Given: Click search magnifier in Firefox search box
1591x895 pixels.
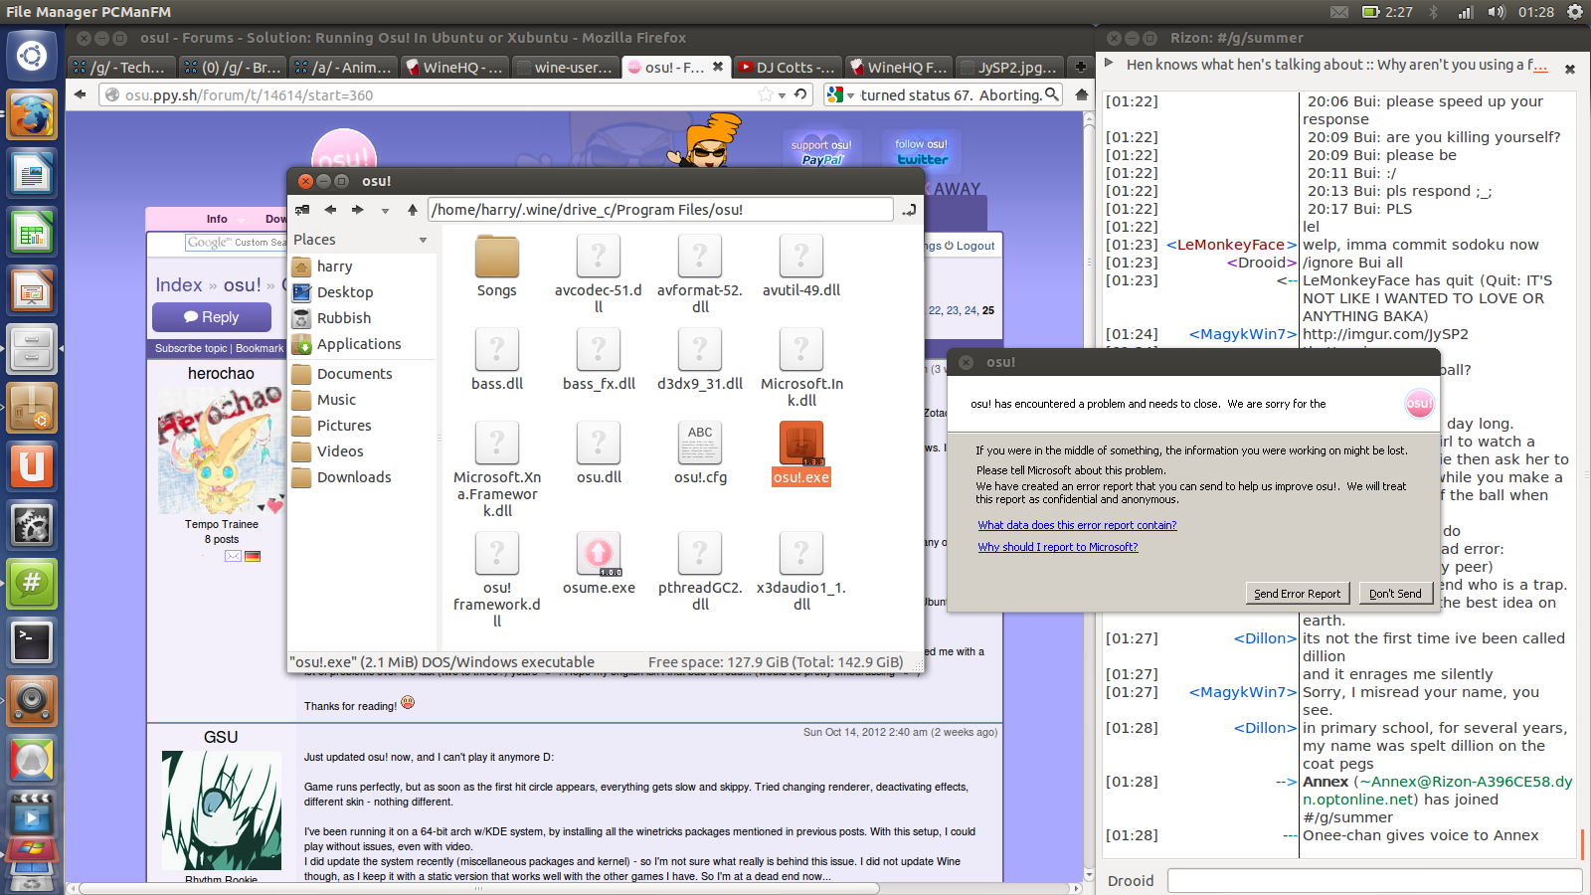Looking at the screenshot, I should (x=1051, y=94).
